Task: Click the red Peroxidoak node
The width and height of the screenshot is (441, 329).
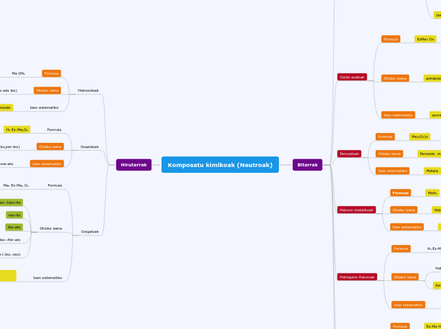Action: pyautogui.click(x=349, y=154)
